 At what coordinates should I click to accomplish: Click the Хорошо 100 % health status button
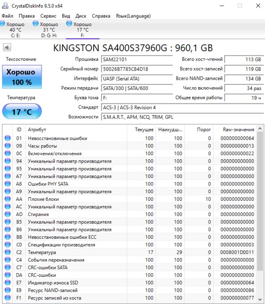click(21, 77)
